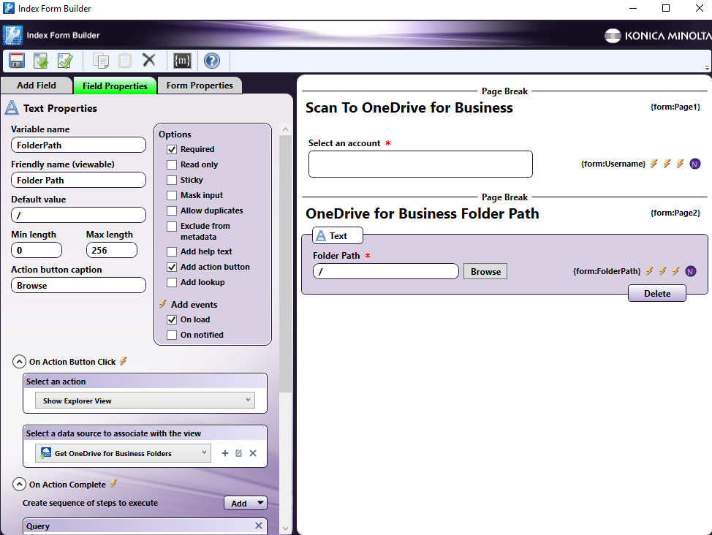Click the Folder Path preview text box
The width and height of the screenshot is (712, 535).
(386, 272)
